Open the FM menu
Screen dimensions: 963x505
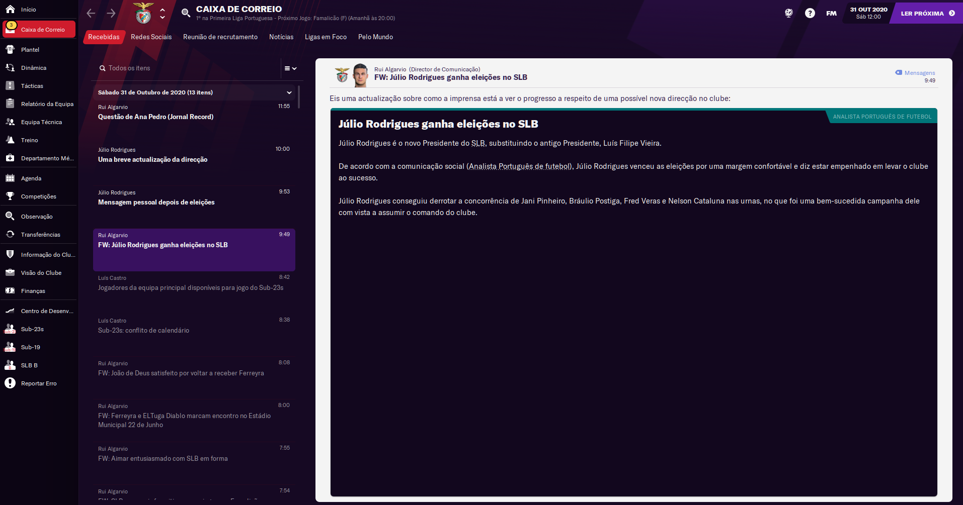[x=831, y=14]
